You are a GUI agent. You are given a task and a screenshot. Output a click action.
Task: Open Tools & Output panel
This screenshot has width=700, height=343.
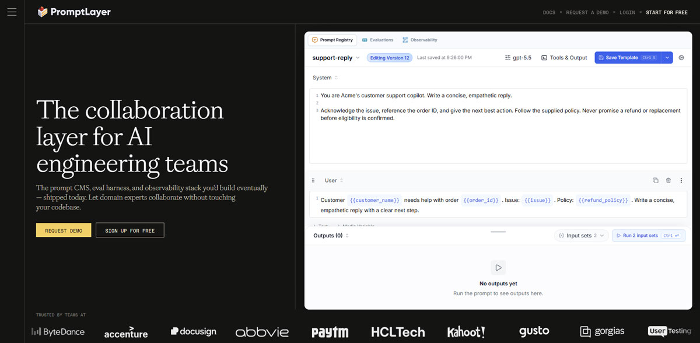564,58
